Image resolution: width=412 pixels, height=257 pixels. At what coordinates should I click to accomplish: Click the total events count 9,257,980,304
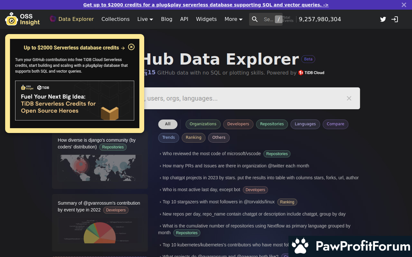point(320,19)
